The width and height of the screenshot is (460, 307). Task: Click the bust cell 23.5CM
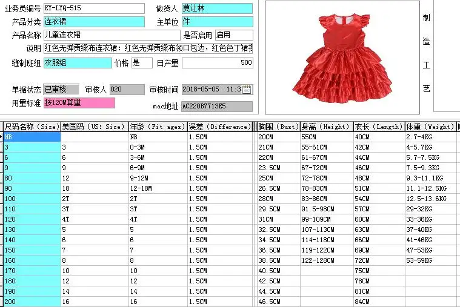coord(278,168)
